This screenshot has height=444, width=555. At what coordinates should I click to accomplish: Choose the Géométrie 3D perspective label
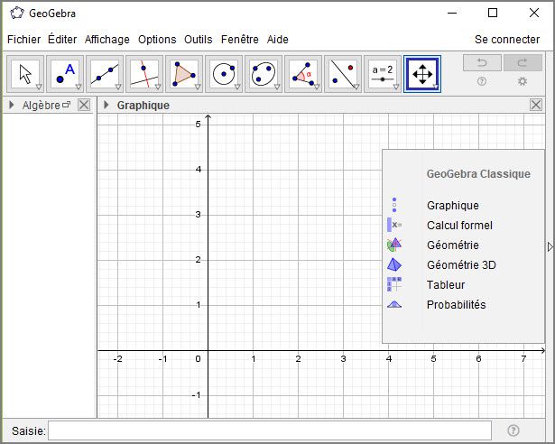click(461, 264)
